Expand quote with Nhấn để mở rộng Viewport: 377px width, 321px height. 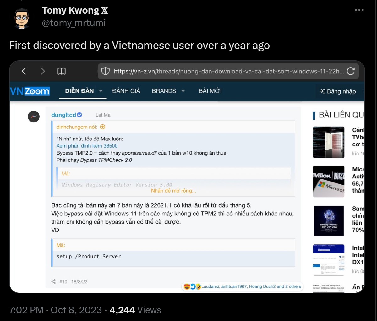pos(173,191)
